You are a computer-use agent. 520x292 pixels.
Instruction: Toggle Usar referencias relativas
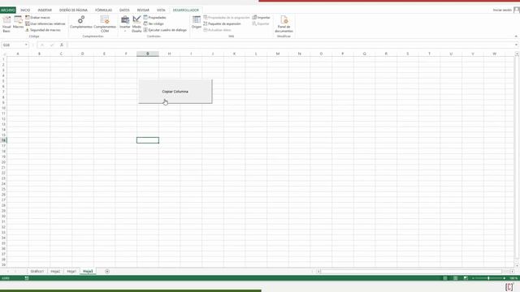point(45,24)
